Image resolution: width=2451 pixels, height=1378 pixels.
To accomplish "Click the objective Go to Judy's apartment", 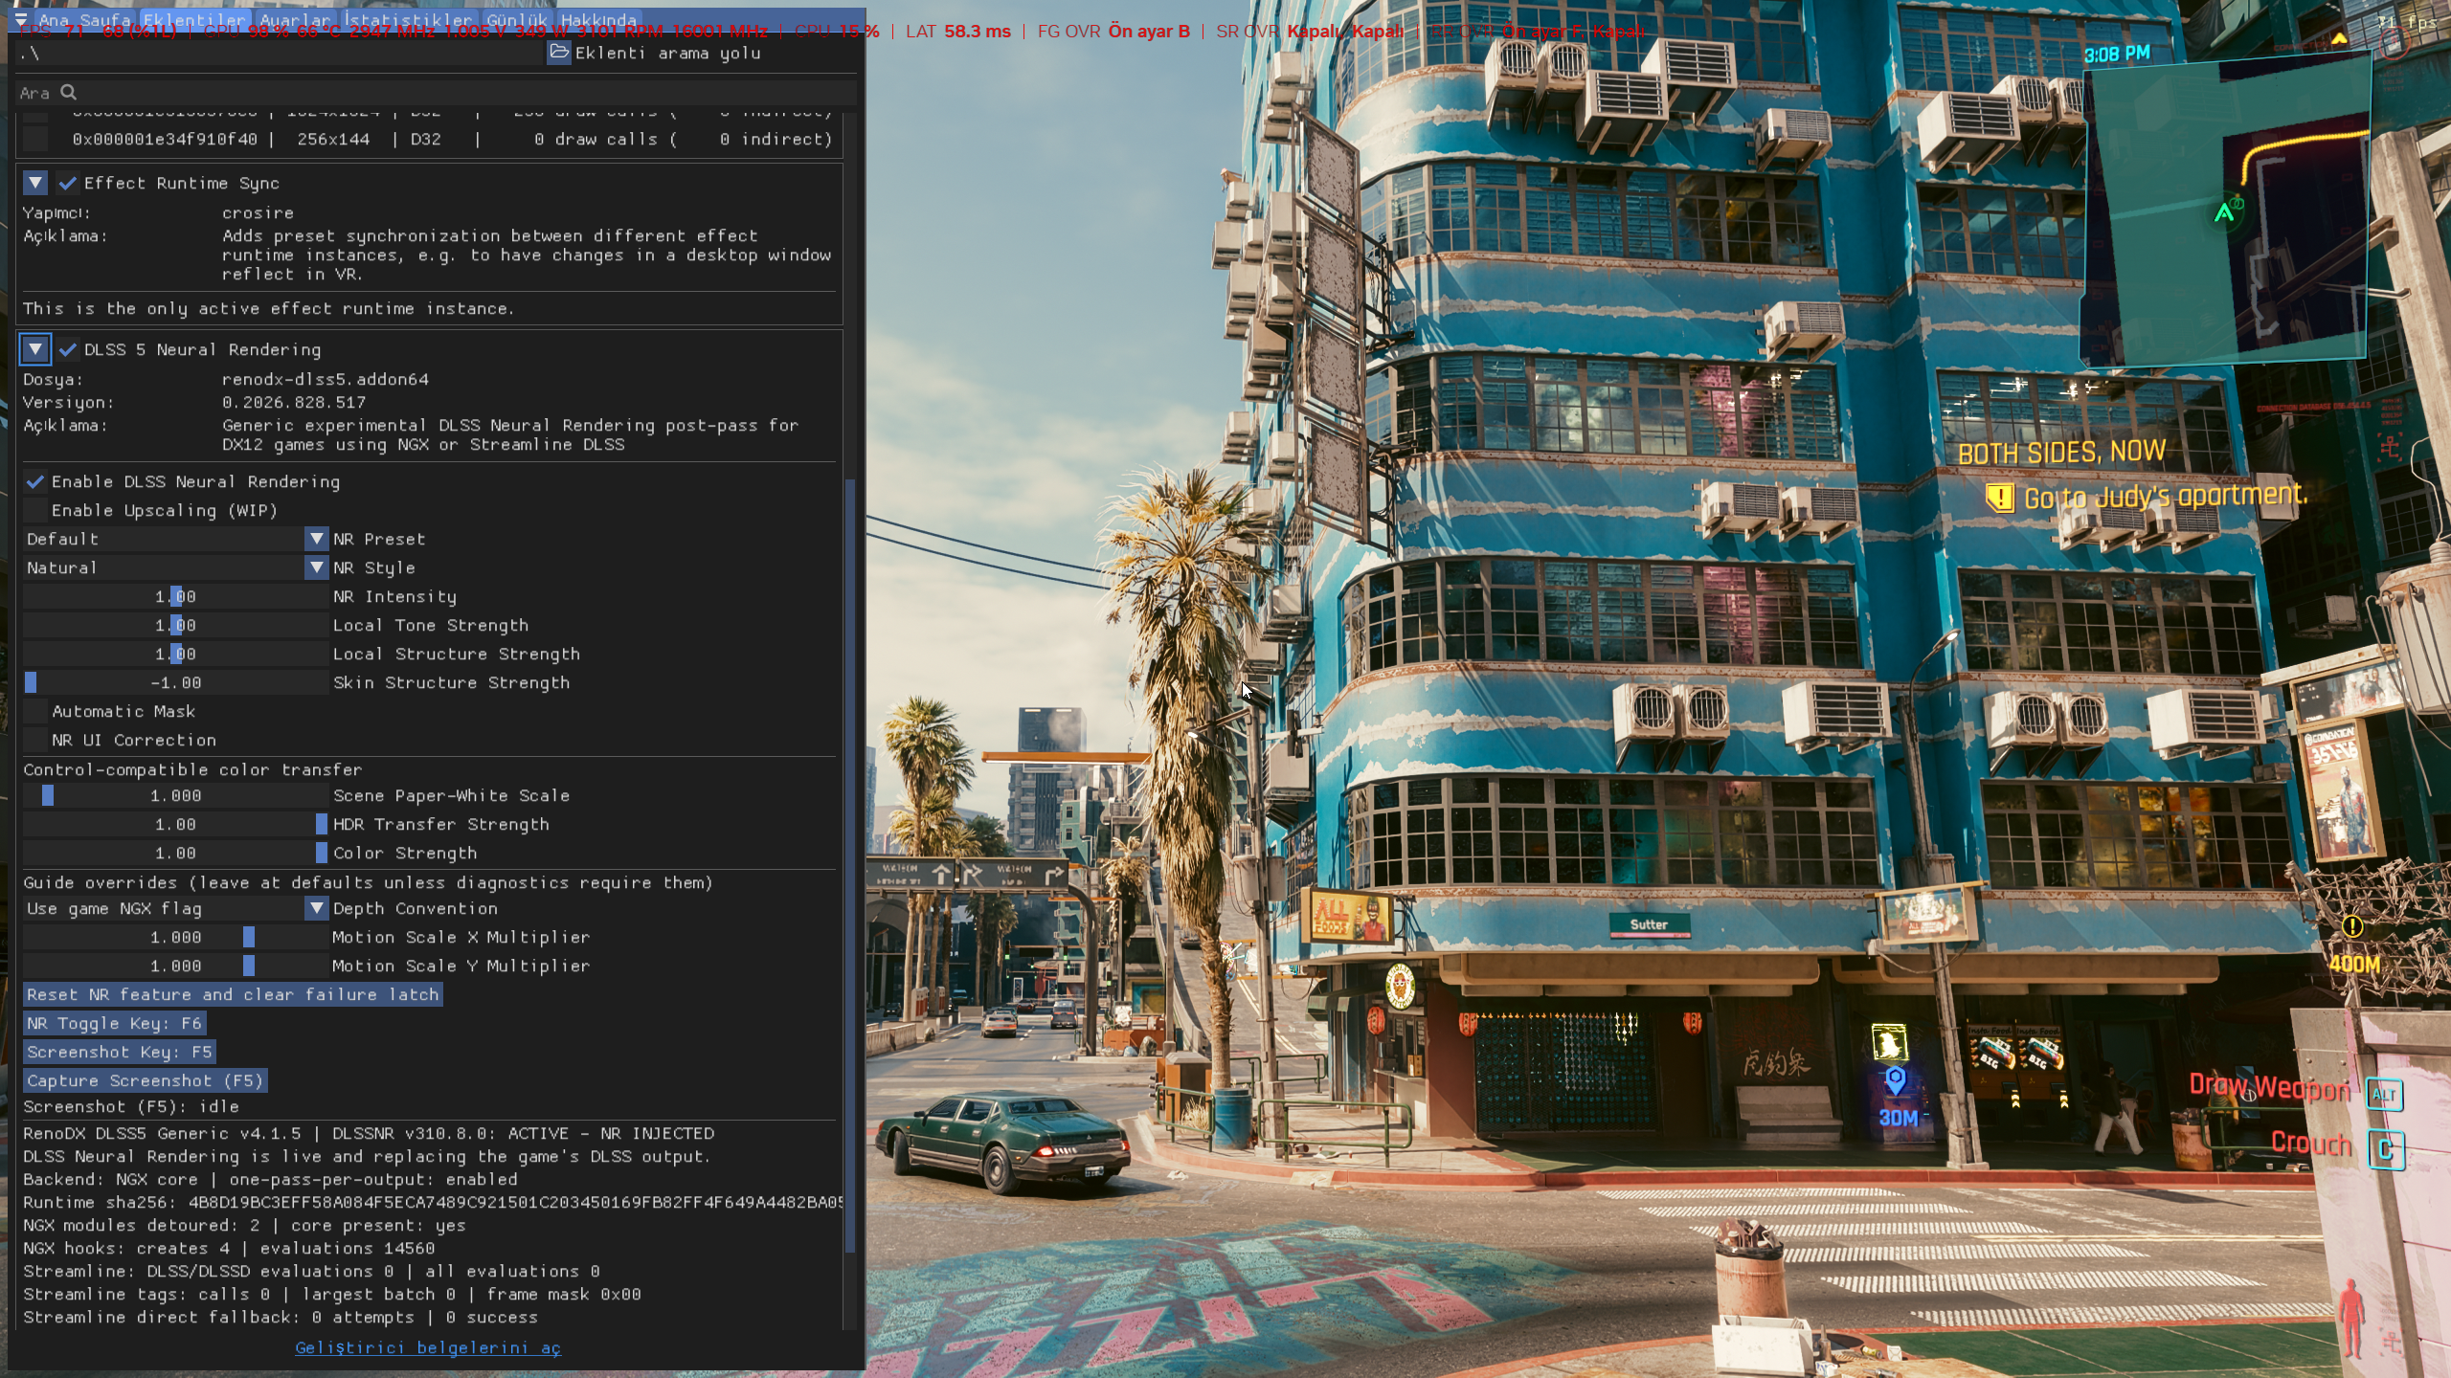I will tap(2166, 497).
